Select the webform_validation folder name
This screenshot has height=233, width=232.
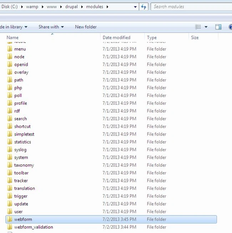(34, 227)
